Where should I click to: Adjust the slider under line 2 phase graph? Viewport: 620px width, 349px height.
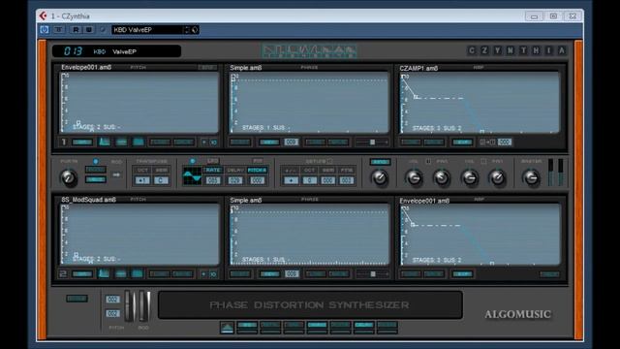coord(372,273)
